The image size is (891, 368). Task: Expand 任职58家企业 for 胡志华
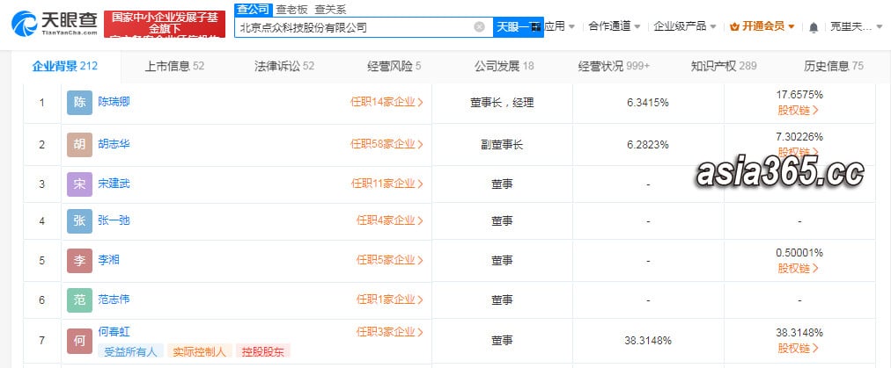(x=387, y=144)
